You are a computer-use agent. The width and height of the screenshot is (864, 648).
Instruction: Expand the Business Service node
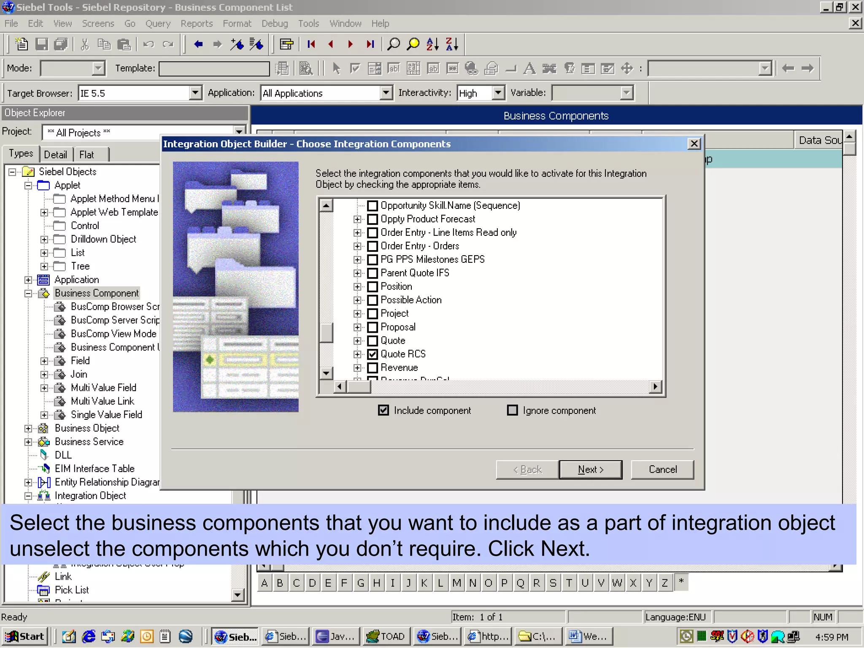point(28,442)
